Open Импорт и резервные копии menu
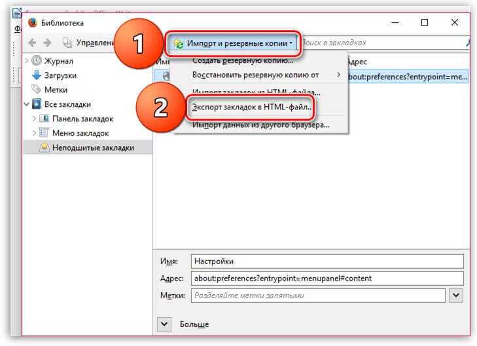This screenshot has width=477, height=346. (234, 43)
